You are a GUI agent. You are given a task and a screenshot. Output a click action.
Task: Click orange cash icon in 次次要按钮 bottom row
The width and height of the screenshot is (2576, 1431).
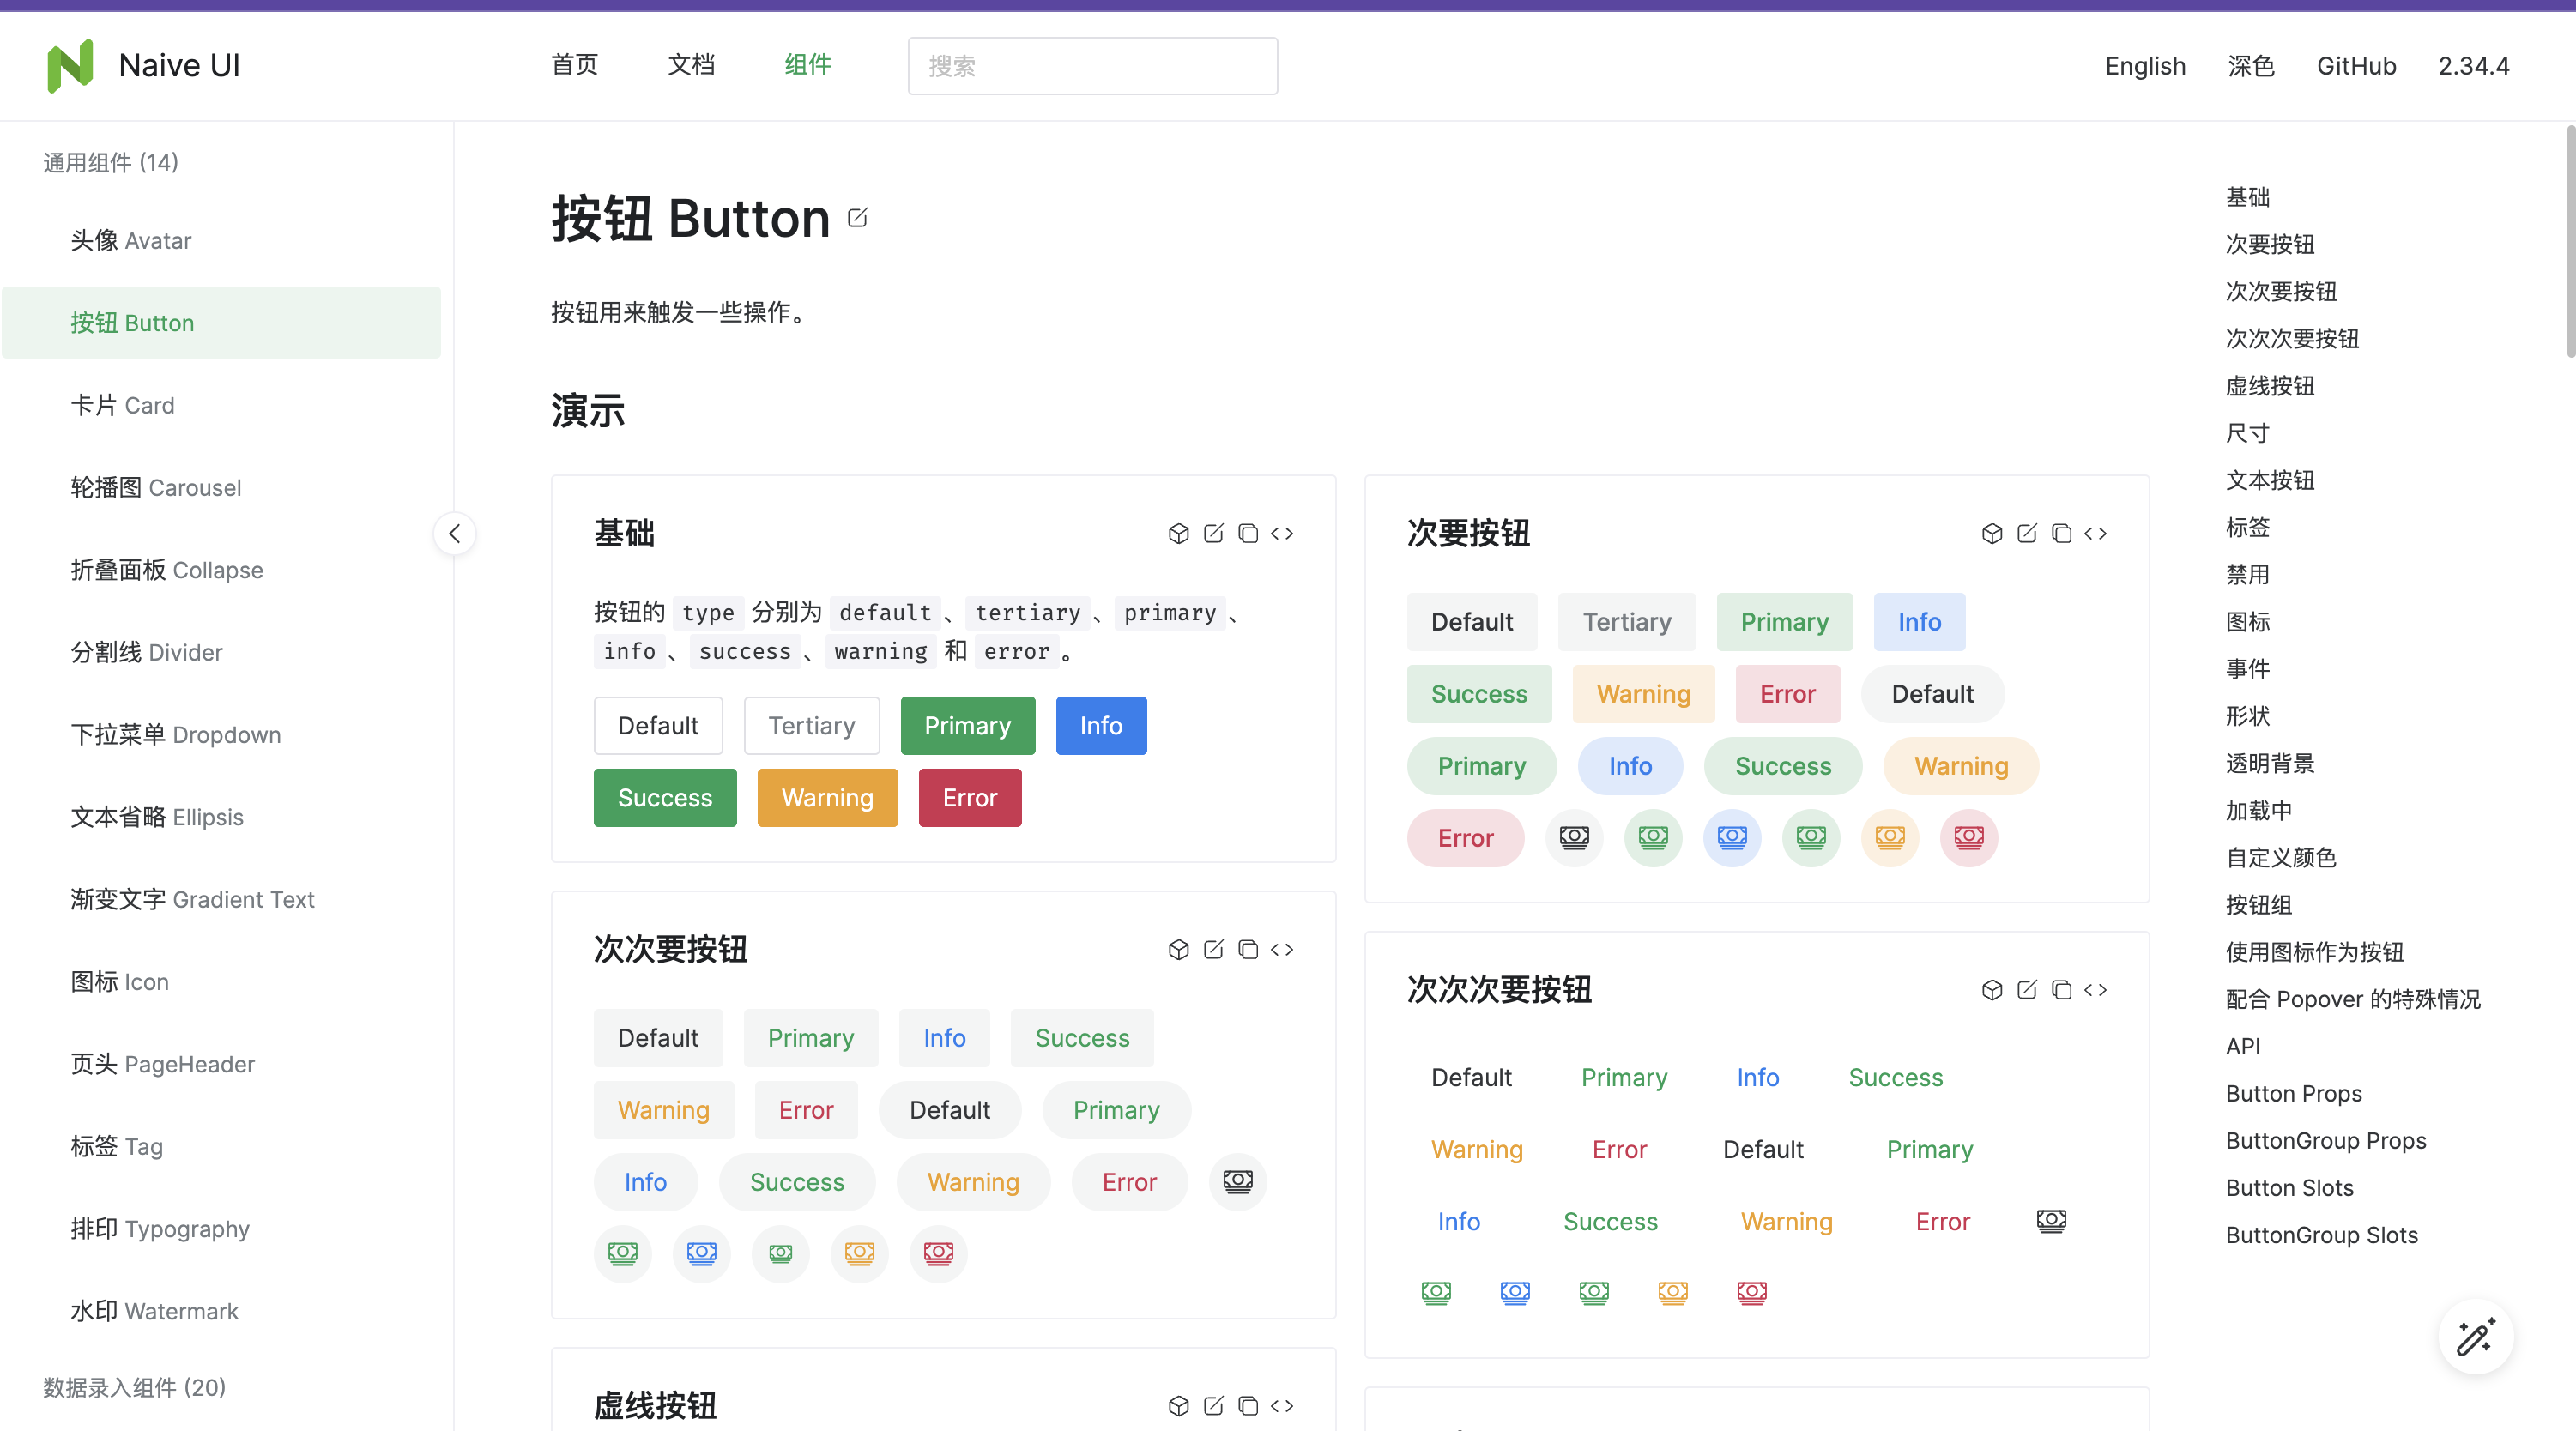pos(859,1254)
